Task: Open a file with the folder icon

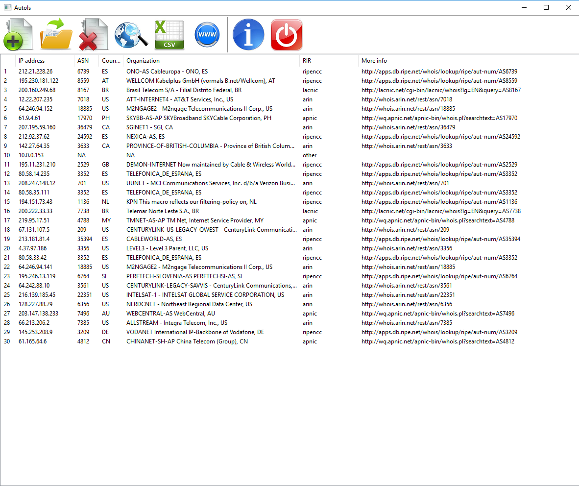Action: 56,34
